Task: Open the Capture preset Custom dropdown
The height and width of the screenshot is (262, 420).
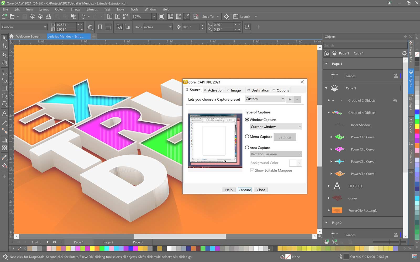Action: pos(265,99)
